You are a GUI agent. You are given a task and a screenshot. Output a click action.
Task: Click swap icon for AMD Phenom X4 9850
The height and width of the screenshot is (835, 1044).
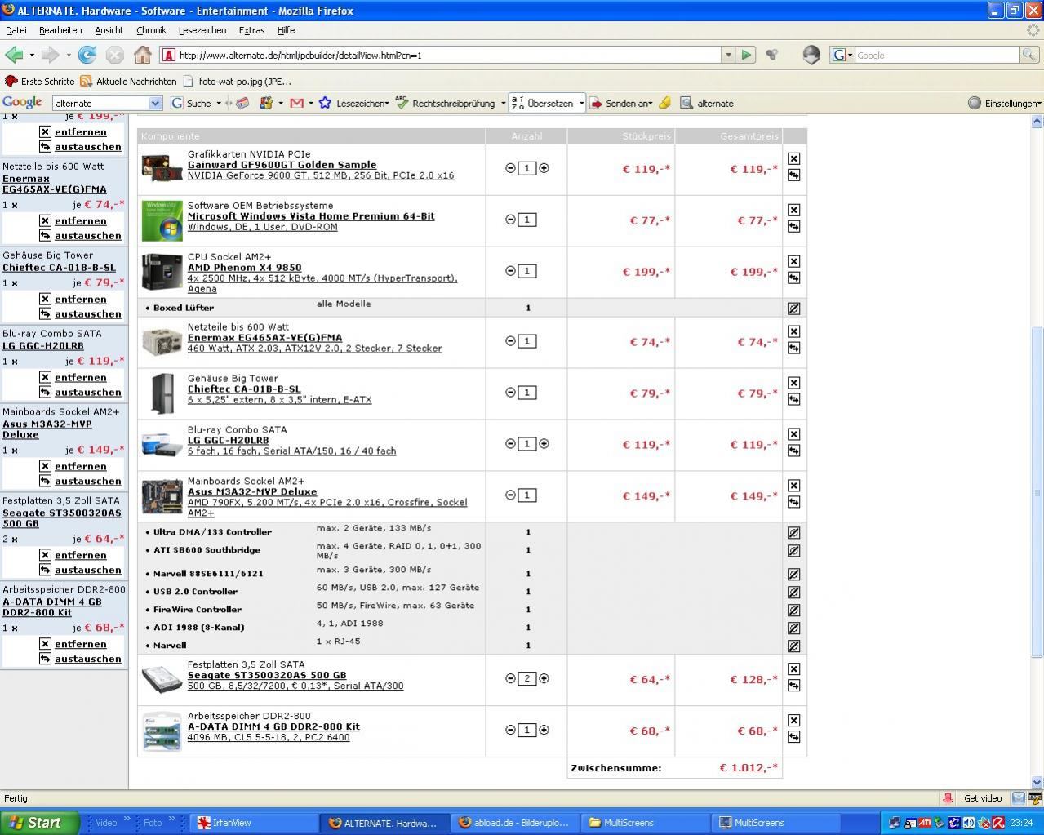(793, 278)
